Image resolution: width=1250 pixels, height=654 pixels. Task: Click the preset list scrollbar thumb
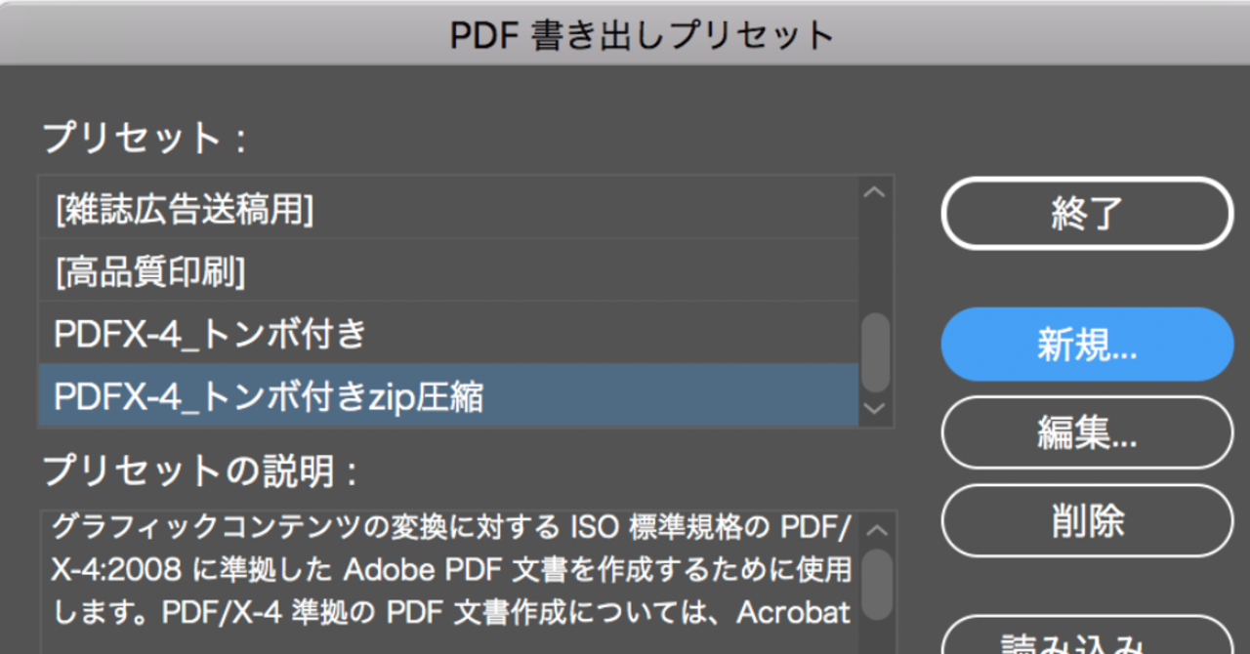point(875,352)
